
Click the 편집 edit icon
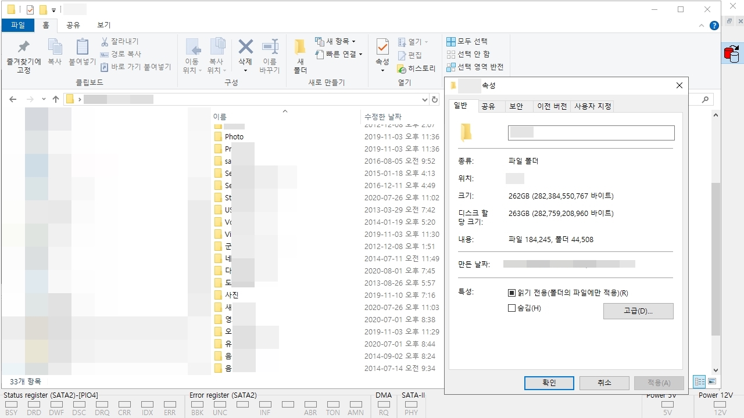pyautogui.click(x=402, y=55)
